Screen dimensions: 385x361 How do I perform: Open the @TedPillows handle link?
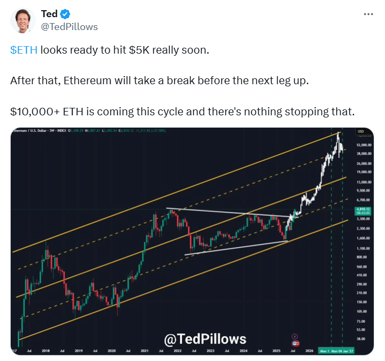tap(69, 27)
